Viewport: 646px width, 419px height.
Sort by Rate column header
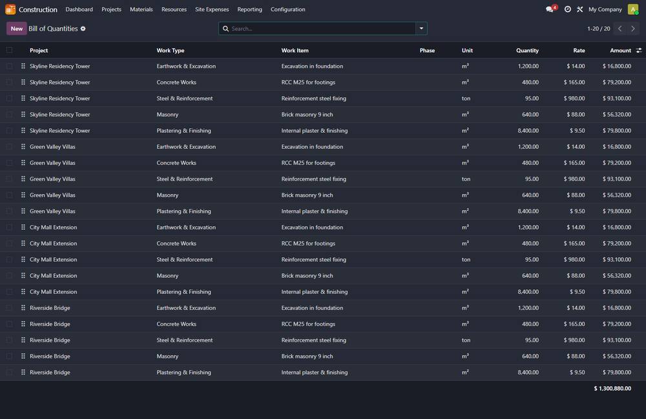[x=579, y=50]
